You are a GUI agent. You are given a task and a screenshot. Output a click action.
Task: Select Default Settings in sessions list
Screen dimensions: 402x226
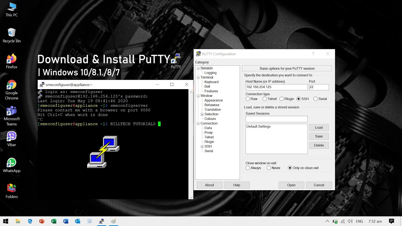(x=258, y=126)
